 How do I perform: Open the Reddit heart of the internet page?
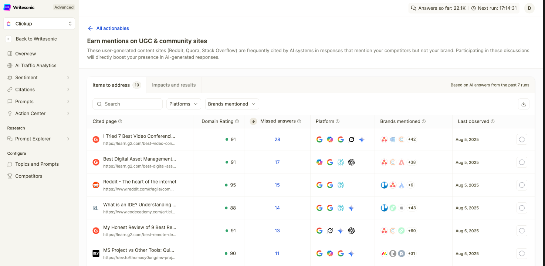140,182
